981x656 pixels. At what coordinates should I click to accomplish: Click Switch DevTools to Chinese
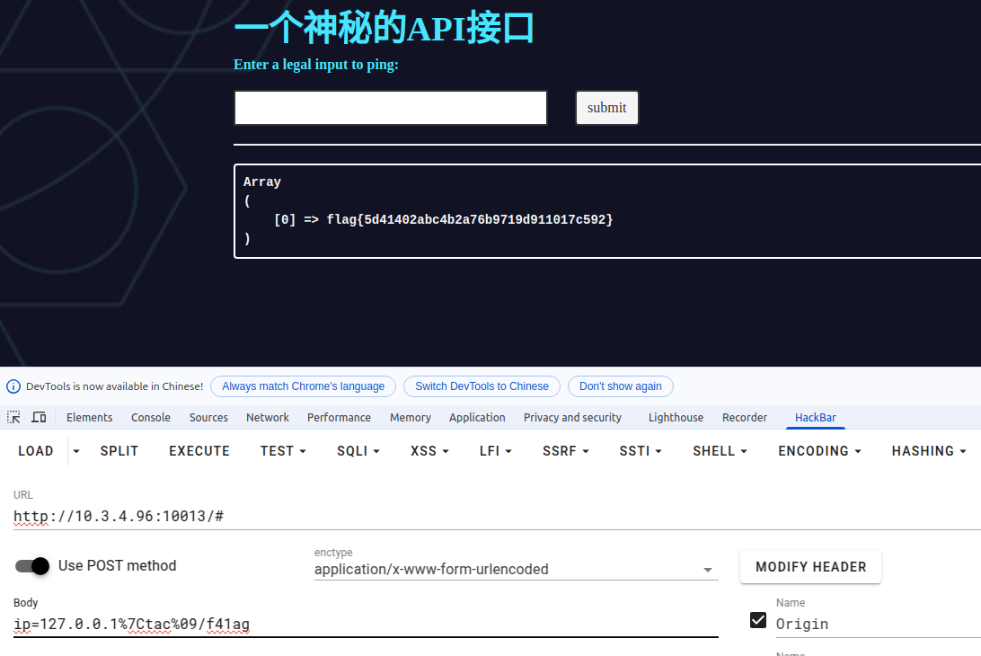pos(482,386)
